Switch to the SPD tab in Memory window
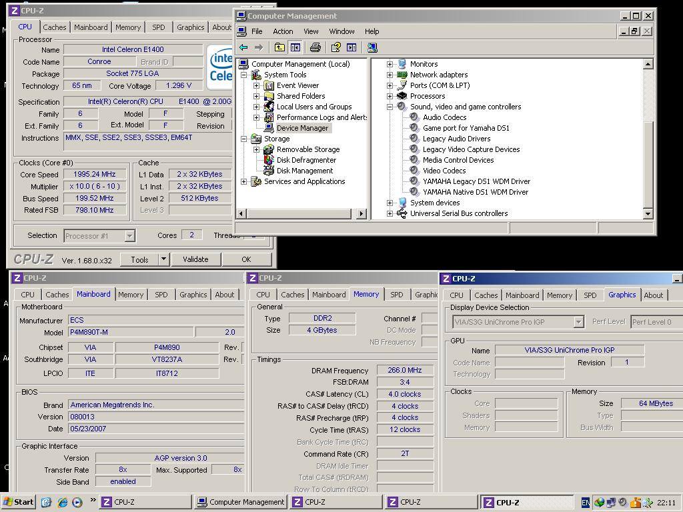This screenshot has width=683, height=512. click(x=396, y=295)
